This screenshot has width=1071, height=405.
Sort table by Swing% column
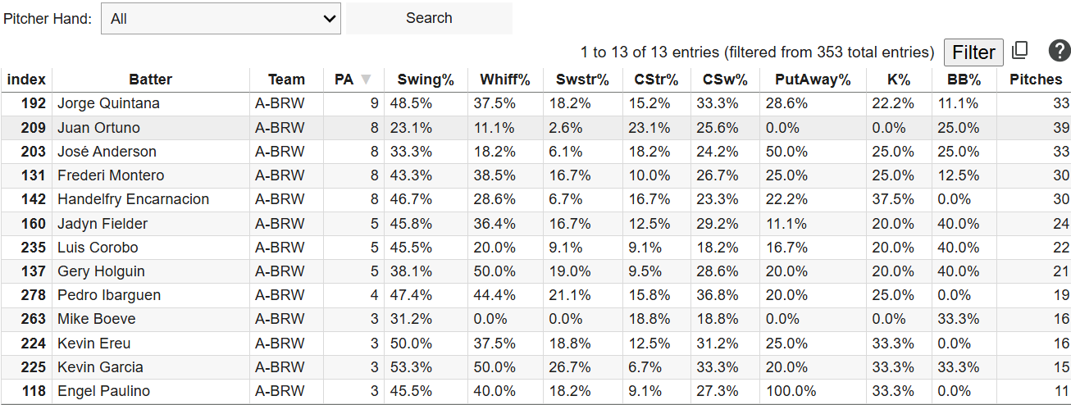426,80
